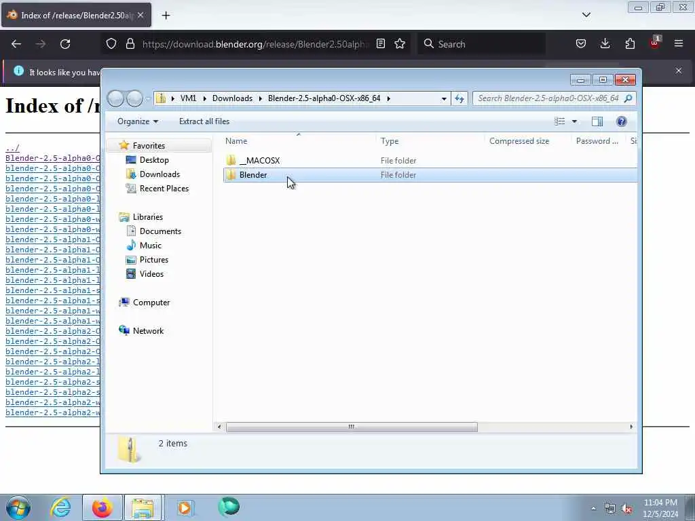Click the search magnifier in Explorer

click(x=628, y=98)
